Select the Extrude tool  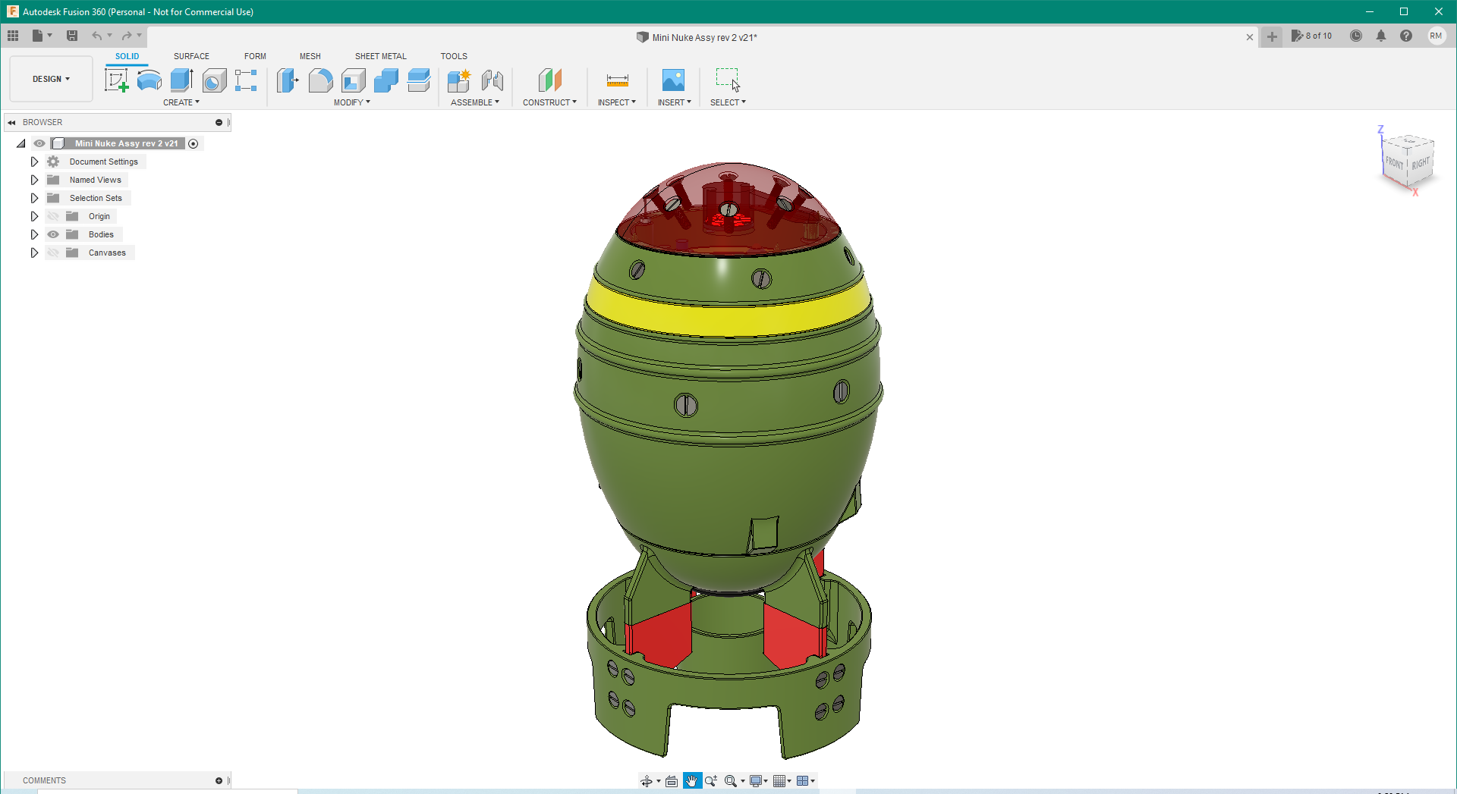tap(181, 80)
